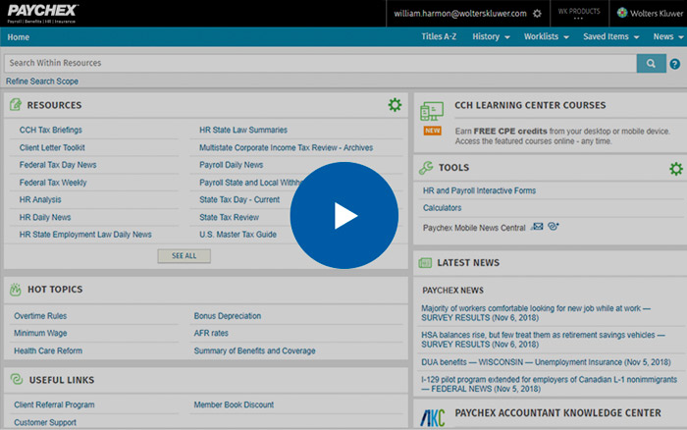Expand the News dropdown
Viewport: 687px width, 430px height.
(x=668, y=37)
